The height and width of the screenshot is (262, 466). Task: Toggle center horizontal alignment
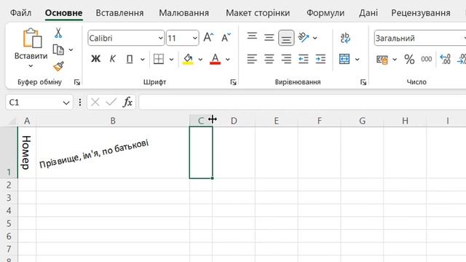point(269,59)
